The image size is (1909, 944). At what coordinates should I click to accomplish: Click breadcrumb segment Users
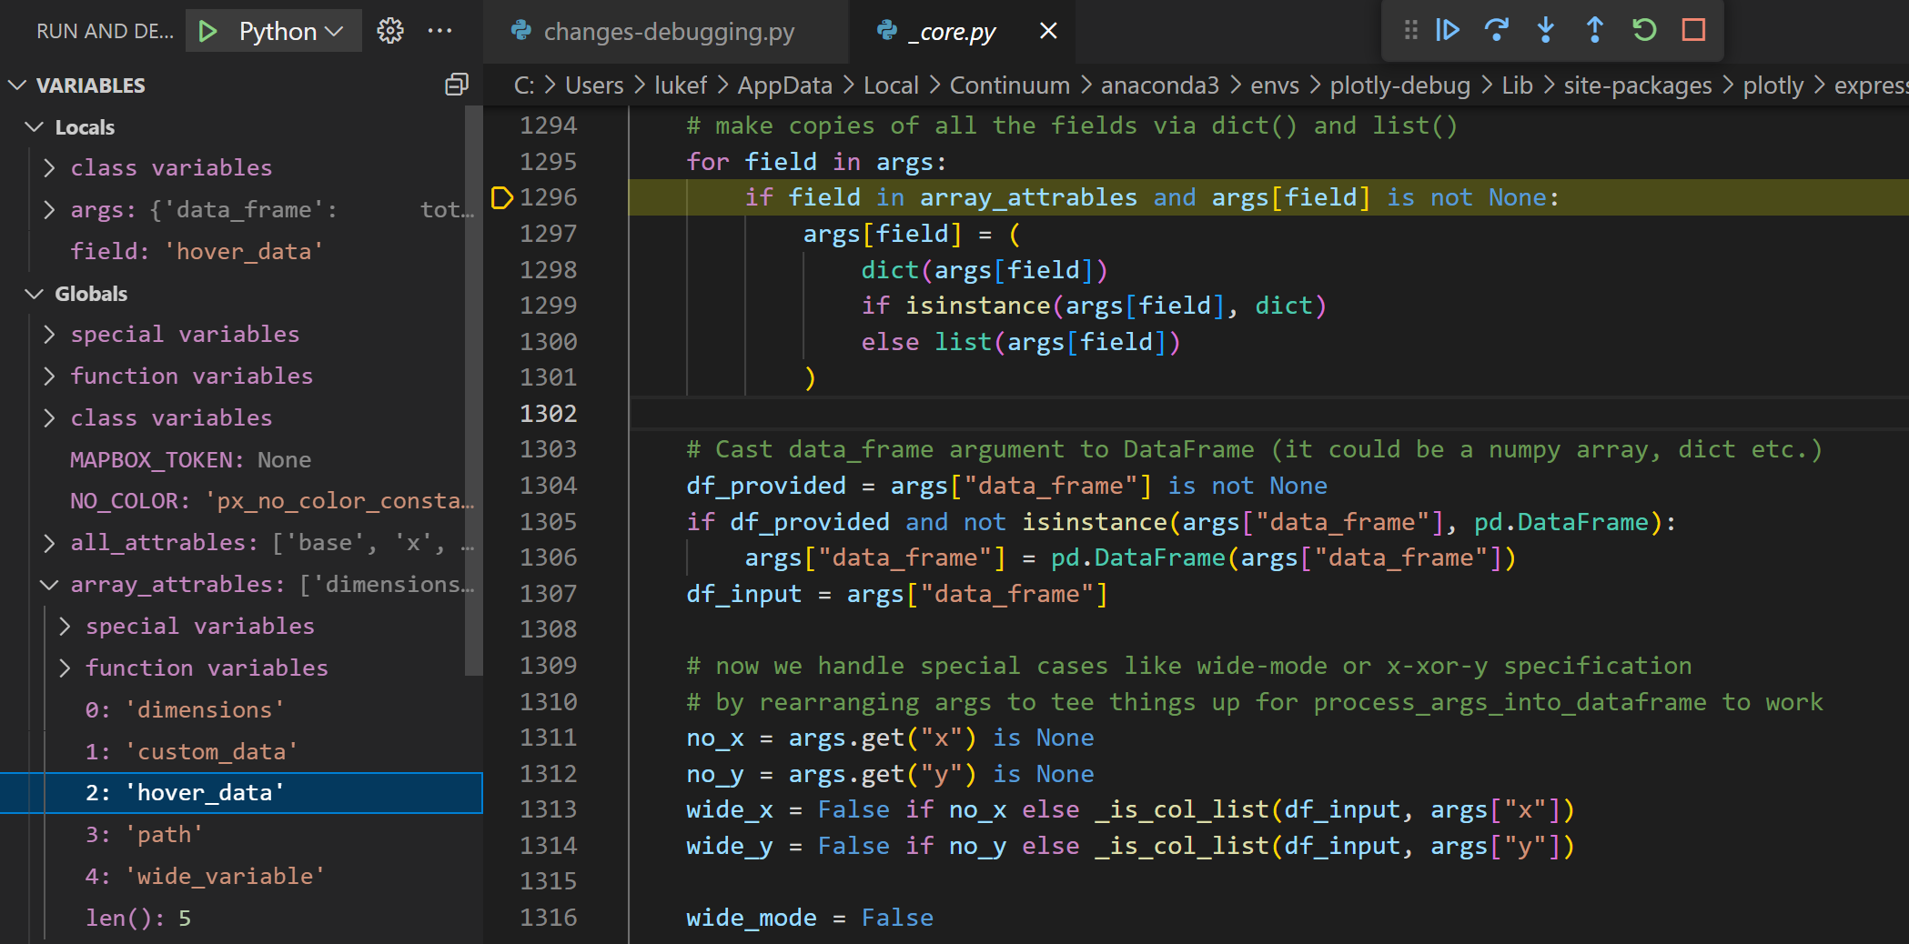(x=594, y=85)
